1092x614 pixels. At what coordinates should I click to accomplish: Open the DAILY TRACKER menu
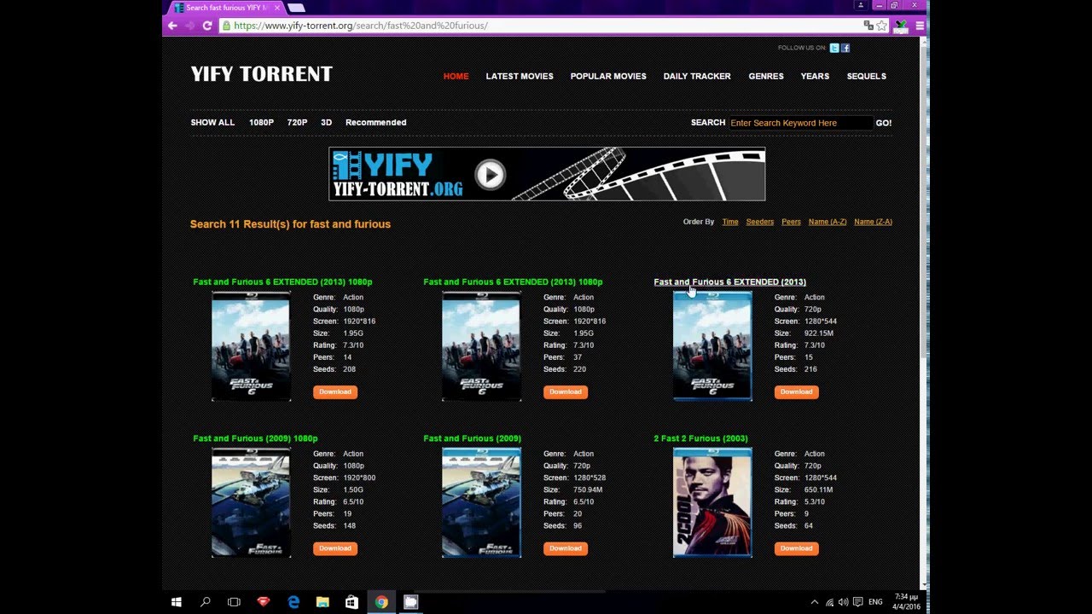[697, 76]
